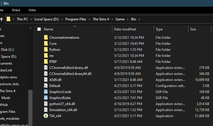Click the RTBP folder icon
Viewport: 213px width, 126px height.
click(x=46, y=62)
